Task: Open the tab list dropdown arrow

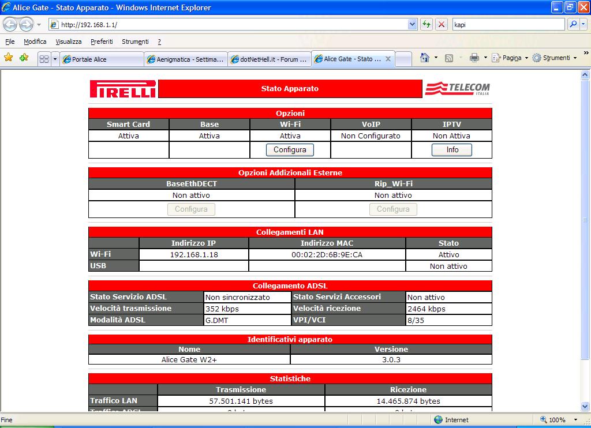Action: (55, 59)
